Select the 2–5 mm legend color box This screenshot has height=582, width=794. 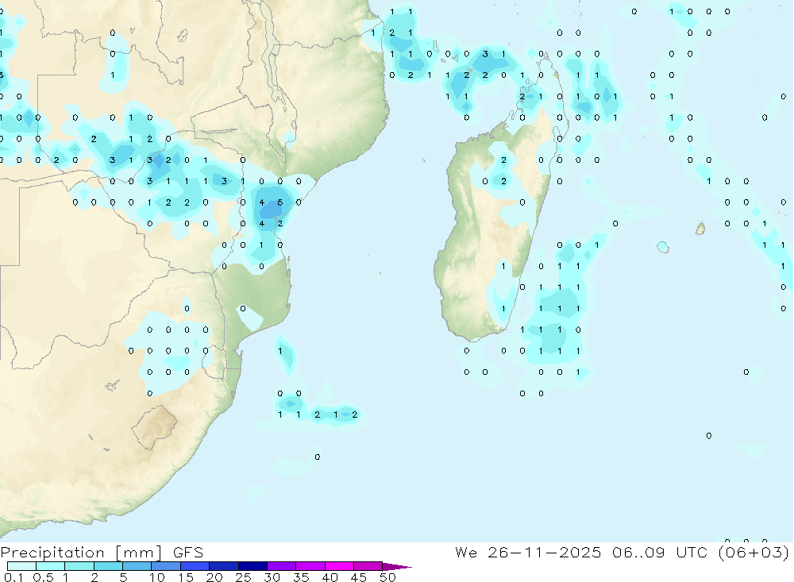point(108,566)
